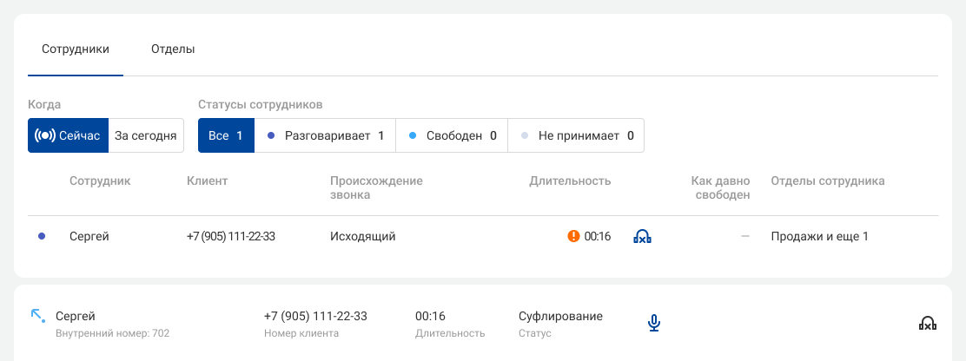This screenshot has height=361, width=966.
Task: Select the Сейчас time filter
Action: coord(68,135)
